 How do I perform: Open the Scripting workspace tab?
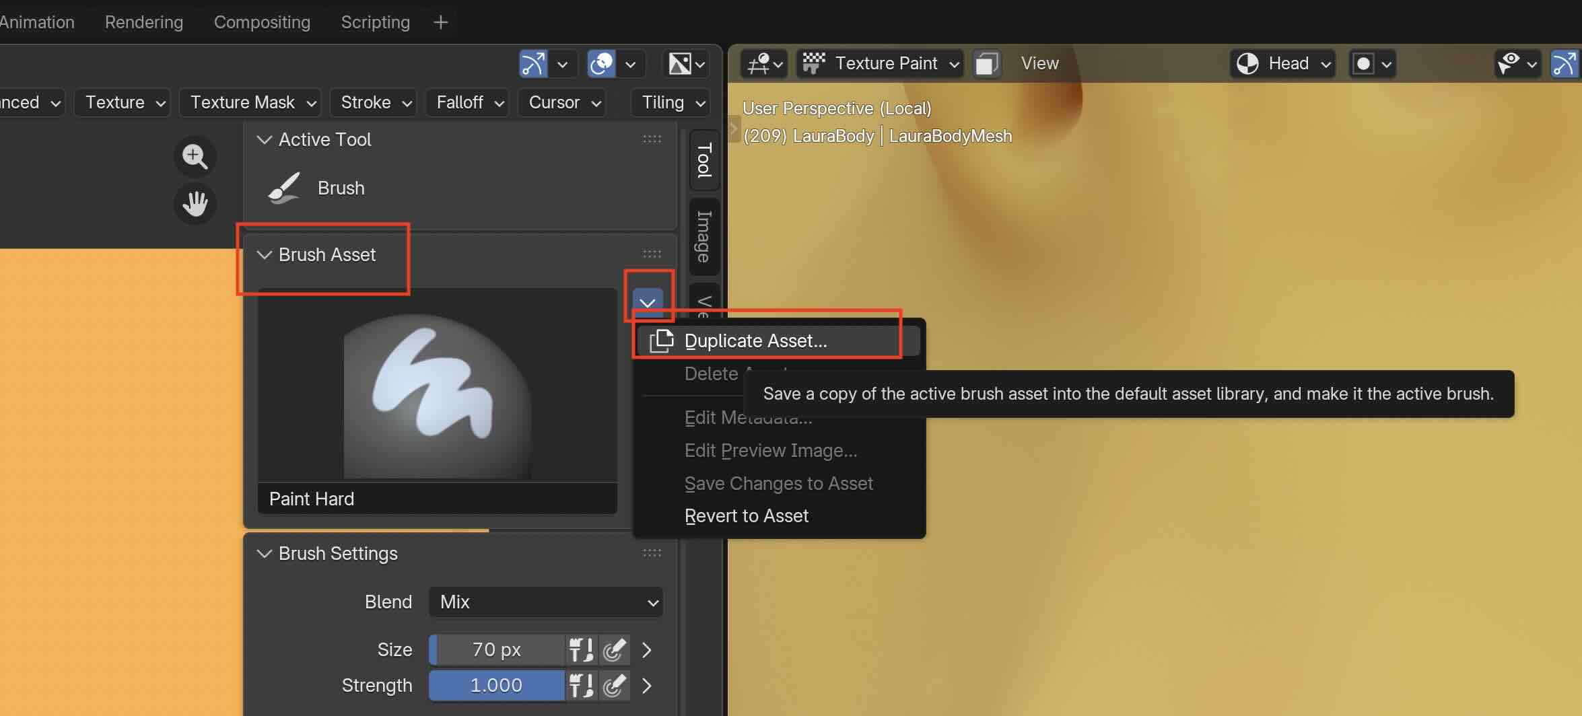(375, 22)
